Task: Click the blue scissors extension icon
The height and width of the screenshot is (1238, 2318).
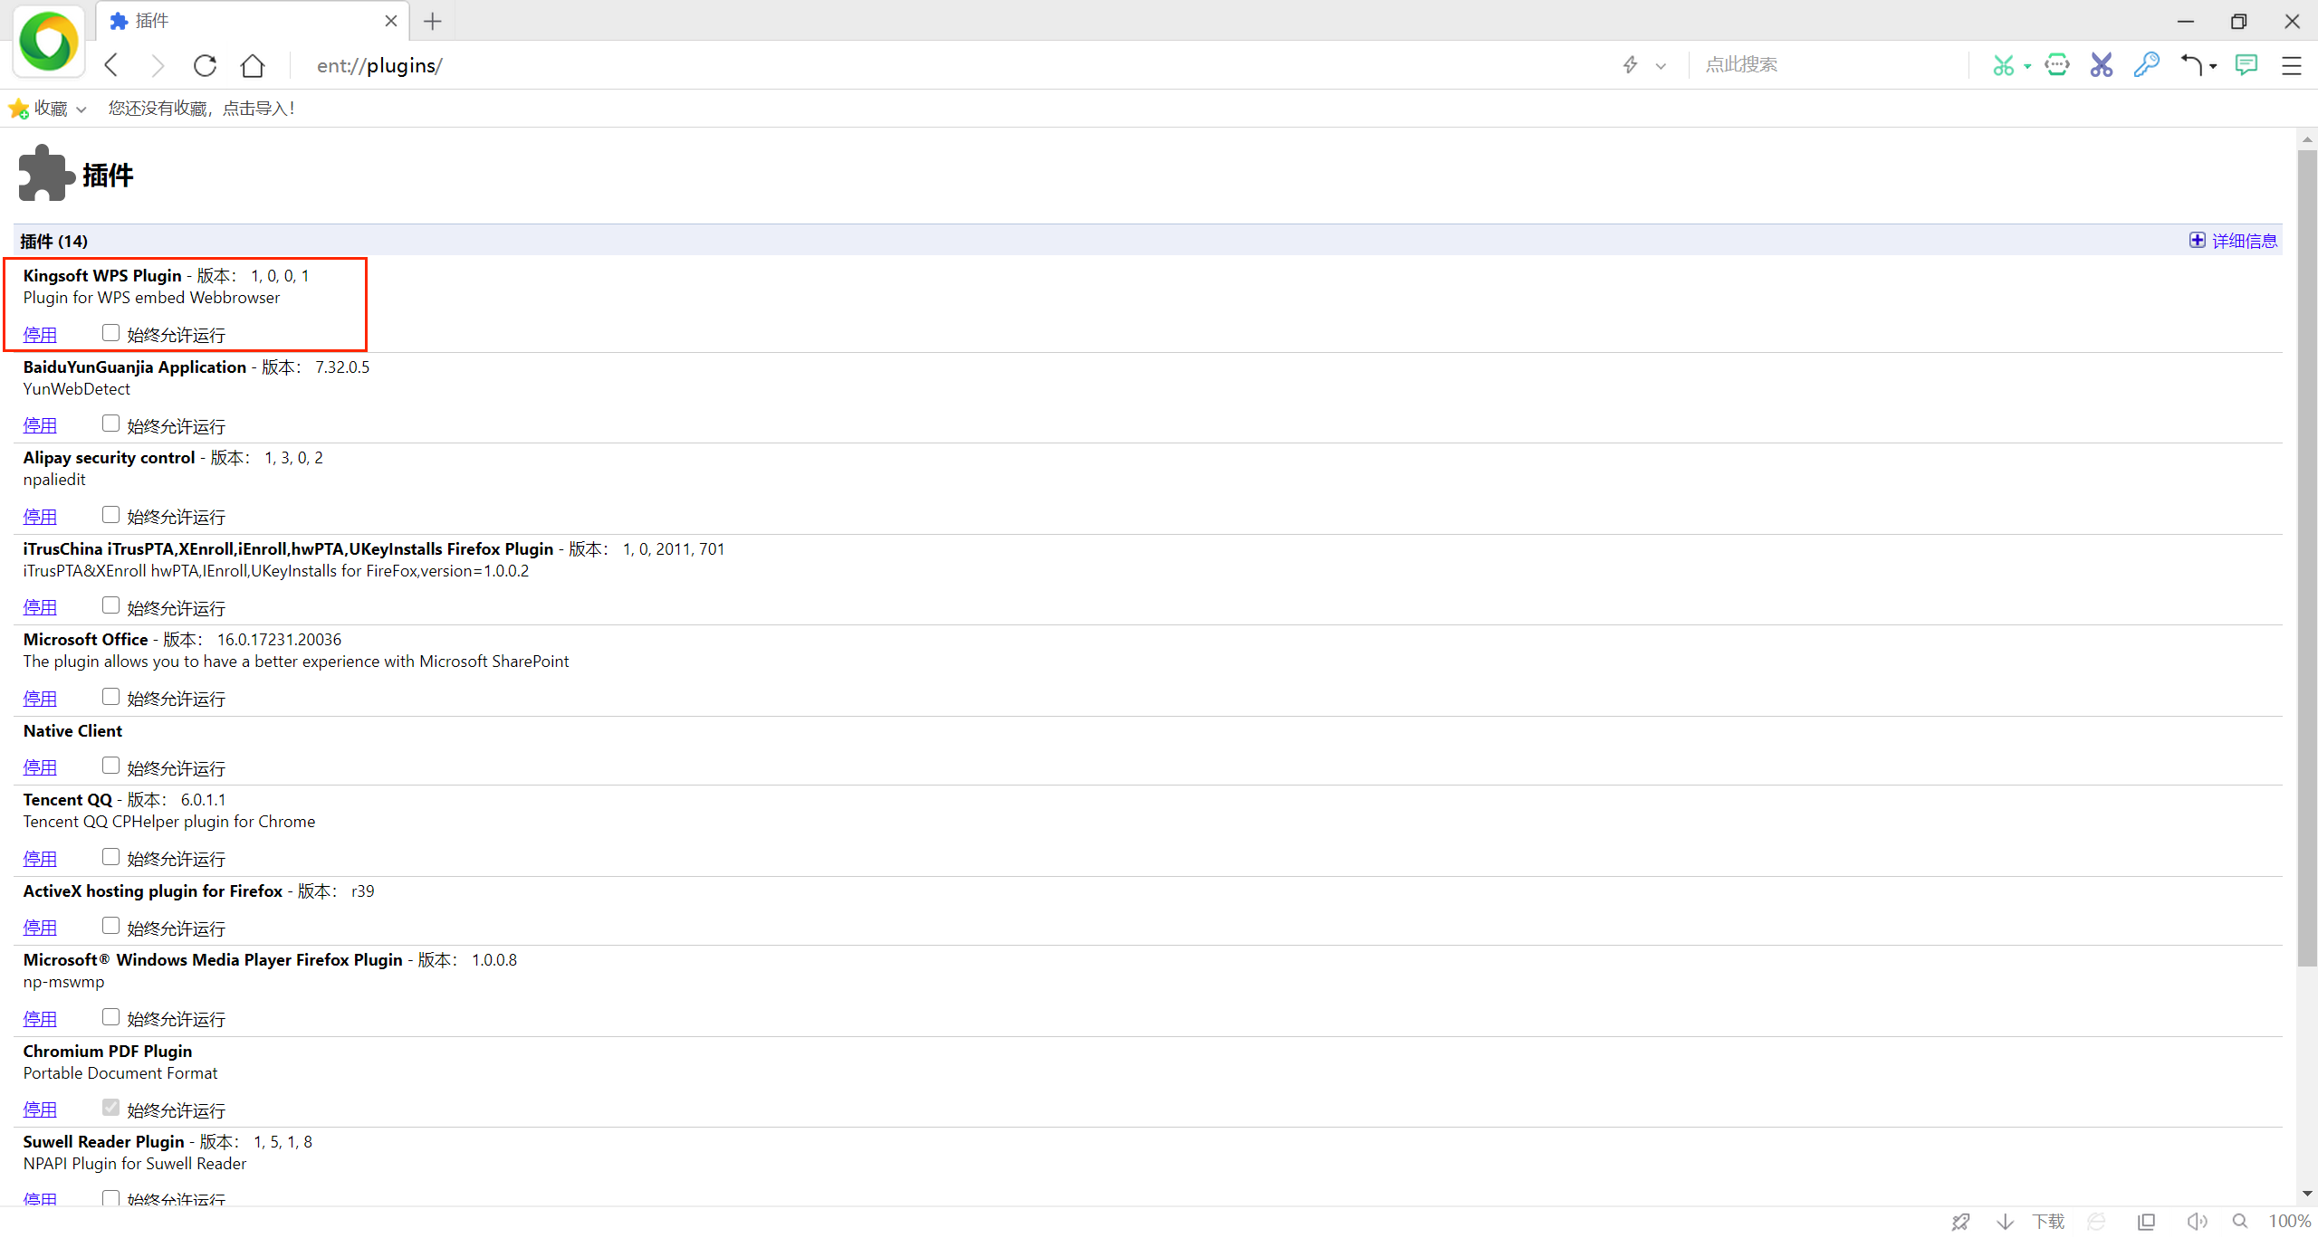Action: pyautogui.click(x=2102, y=65)
